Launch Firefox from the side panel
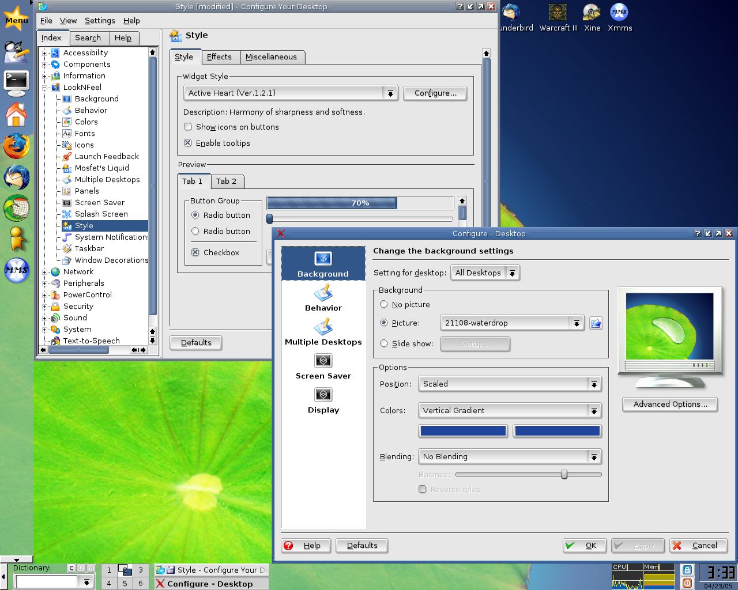 pyautogui.click(x=16, y=146)
